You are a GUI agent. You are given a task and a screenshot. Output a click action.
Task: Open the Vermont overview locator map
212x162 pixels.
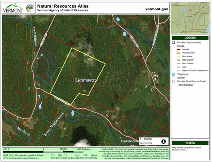click(190, 18)
